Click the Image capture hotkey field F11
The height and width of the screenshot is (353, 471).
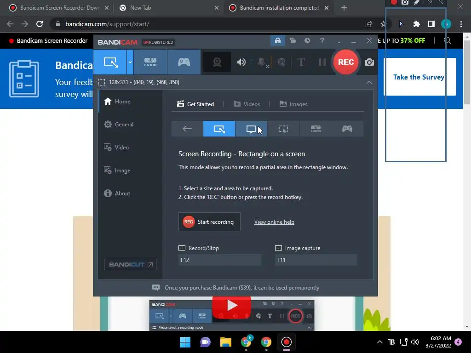point(316,260)
